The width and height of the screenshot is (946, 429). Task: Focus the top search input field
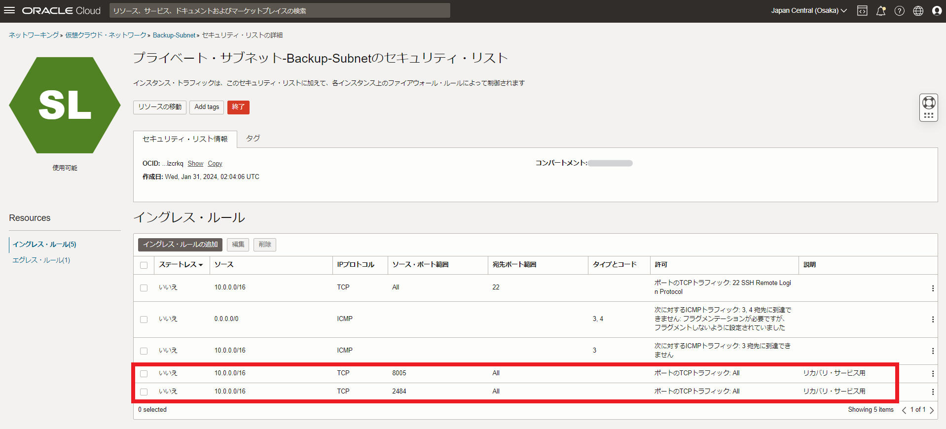click(x=280, y=11)
